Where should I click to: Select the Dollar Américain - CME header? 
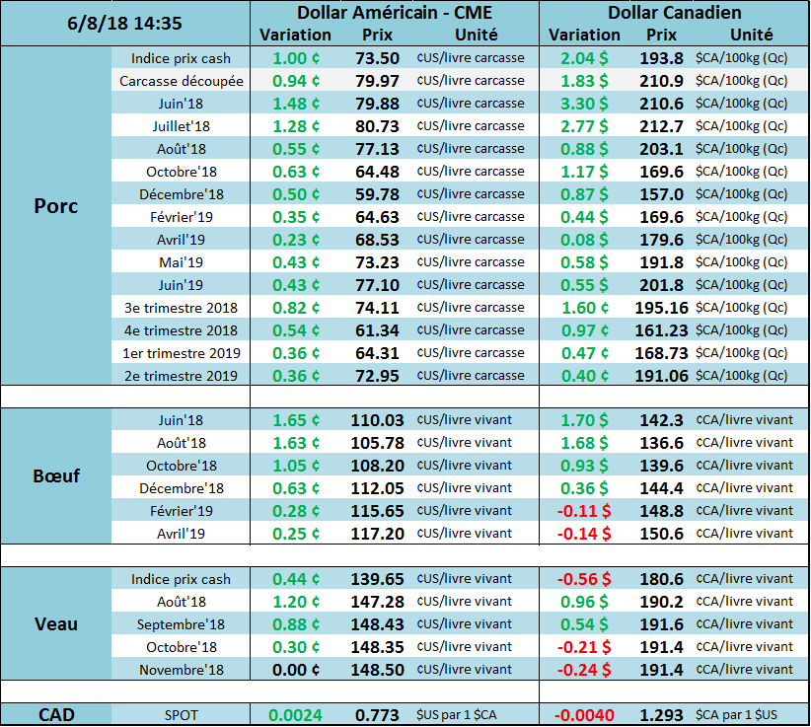pos(393,13)
